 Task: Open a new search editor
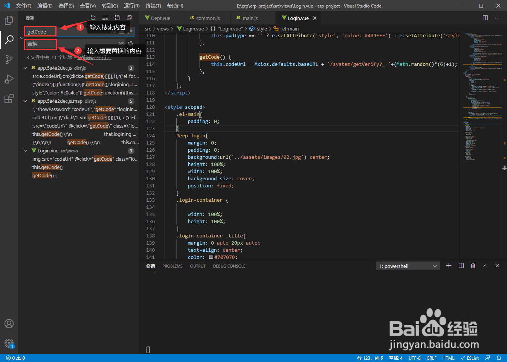coord(117,18)
